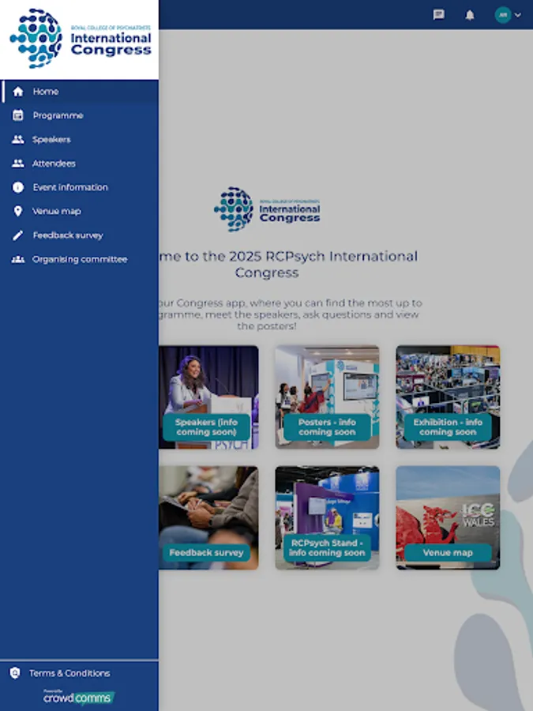Select Venue map in sidebar
Viewport: 533px width, 711px height.
[x=79, y=211]
